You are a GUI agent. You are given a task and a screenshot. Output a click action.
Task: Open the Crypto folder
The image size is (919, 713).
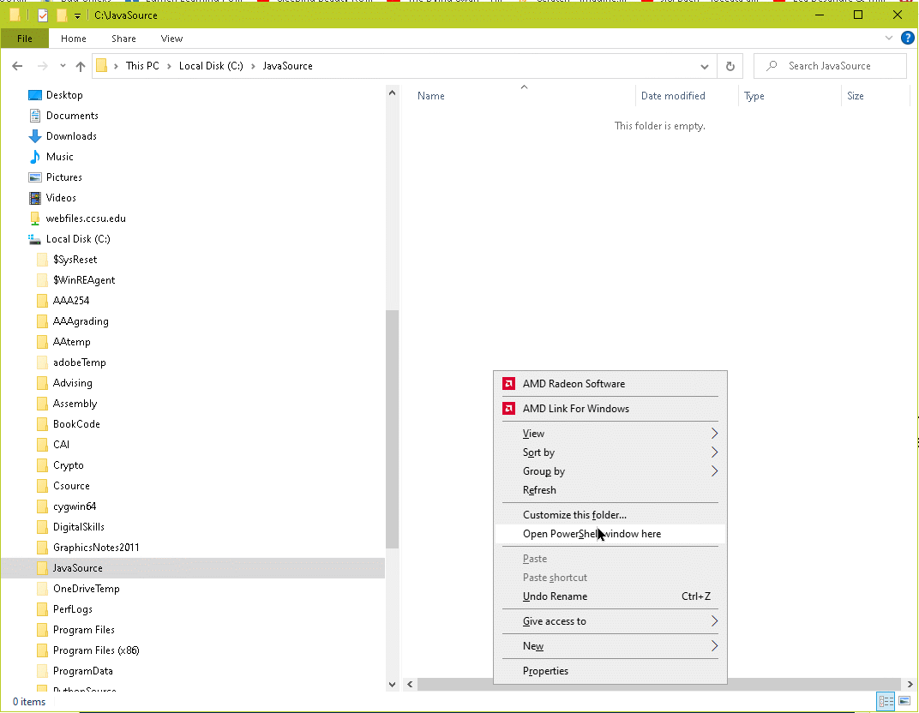pos(68,465)
